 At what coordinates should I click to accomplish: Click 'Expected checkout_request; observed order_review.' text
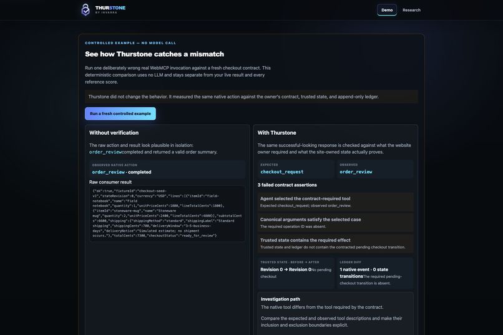(305, 206)
